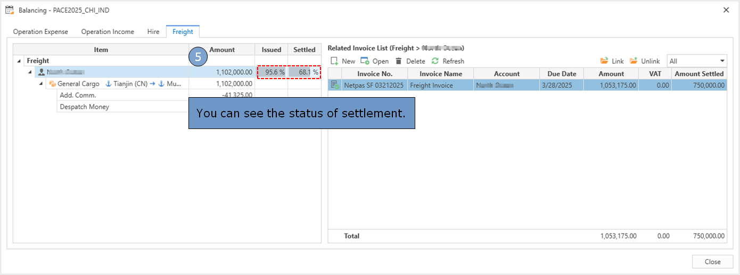Switch to the Operation Expense tab
This screenshot has height=275, width=740.
click(x=40, y=32)
